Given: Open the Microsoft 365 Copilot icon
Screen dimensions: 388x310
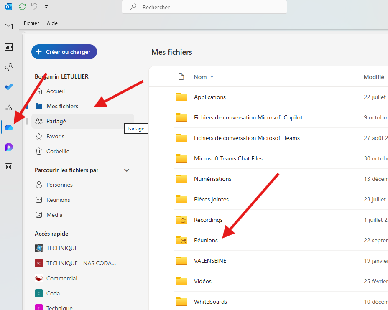Looking at the screenshot, I should point(8,147).
